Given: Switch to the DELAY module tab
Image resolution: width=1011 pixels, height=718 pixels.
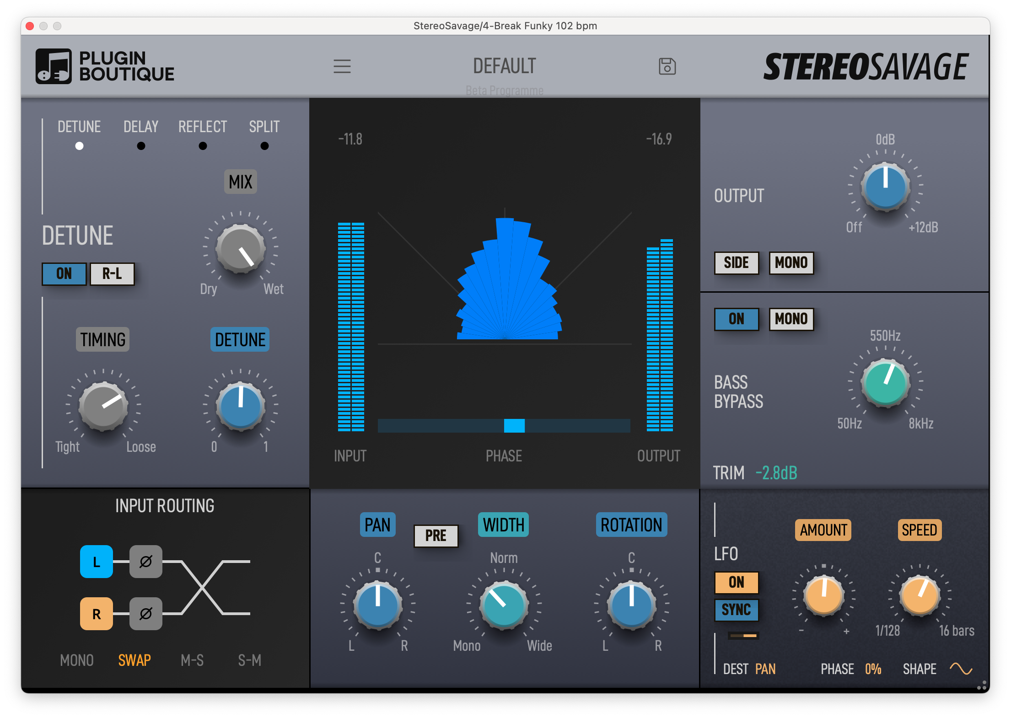Looking at the screenshot, I should point(140,127).
